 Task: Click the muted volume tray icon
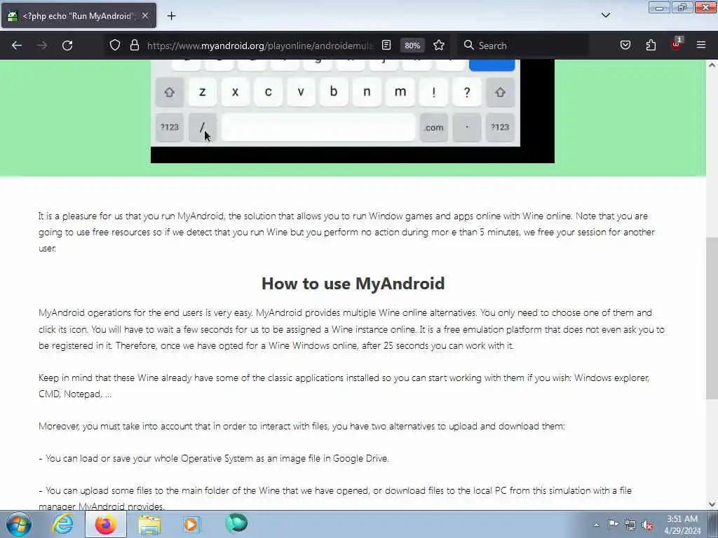point(647,525)
